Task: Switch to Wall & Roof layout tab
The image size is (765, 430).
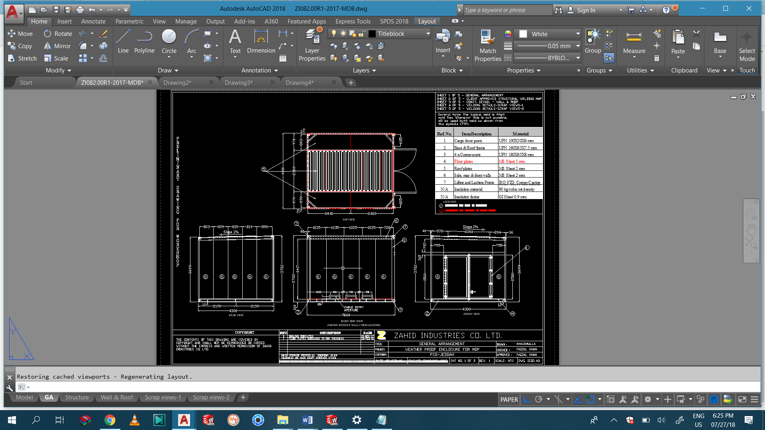Action: pos(117,397)
